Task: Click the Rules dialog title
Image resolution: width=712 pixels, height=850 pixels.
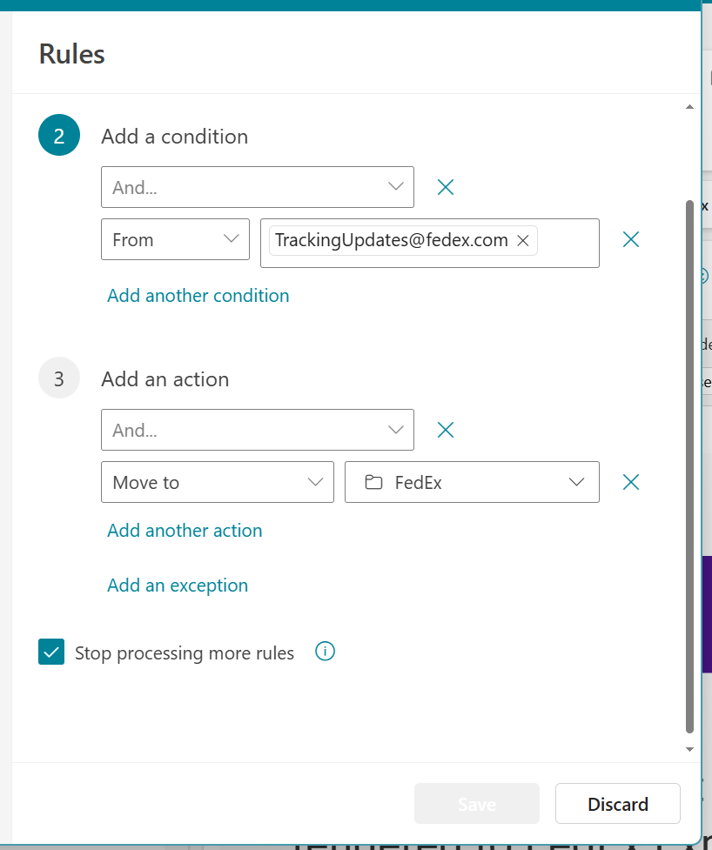Action: [x=71, y=54]
